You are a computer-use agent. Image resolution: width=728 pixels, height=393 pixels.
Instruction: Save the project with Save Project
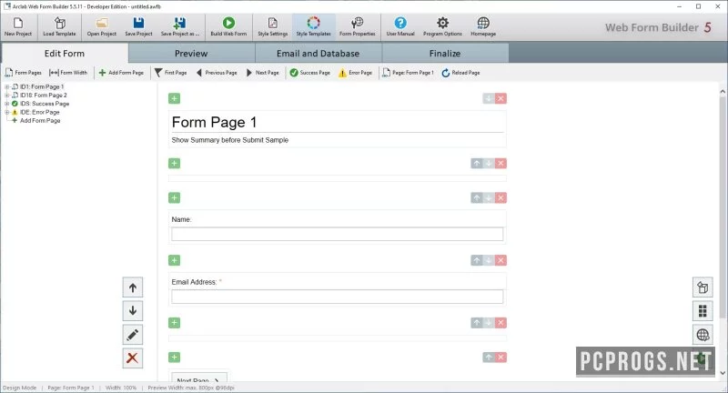pyautogui.click(x=138, y=26)
